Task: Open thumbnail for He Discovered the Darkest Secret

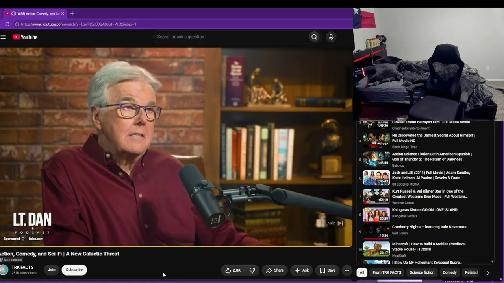Action: click(x=376, y=140)
